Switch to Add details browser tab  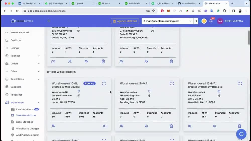[134, 3]
